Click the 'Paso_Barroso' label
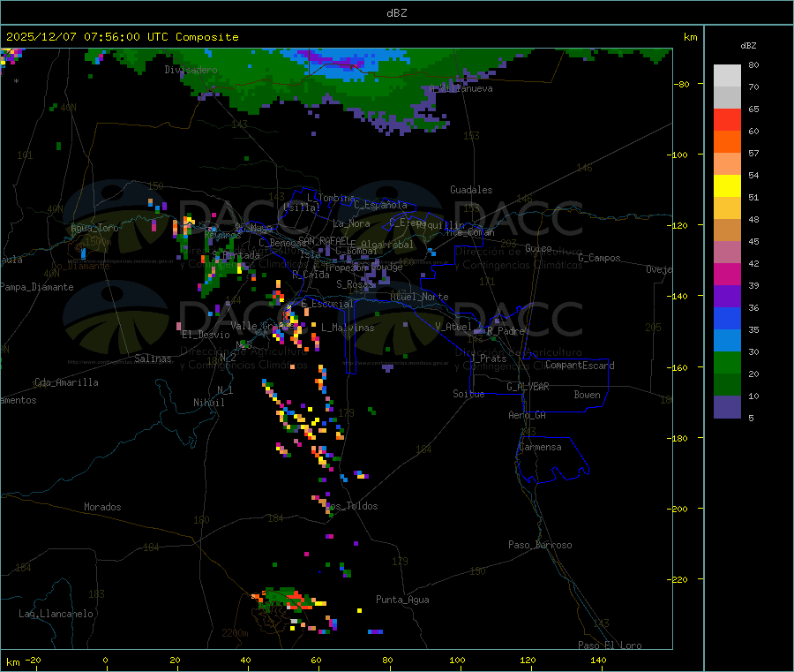Screen dimensions: 794x672 click(540, 546)
